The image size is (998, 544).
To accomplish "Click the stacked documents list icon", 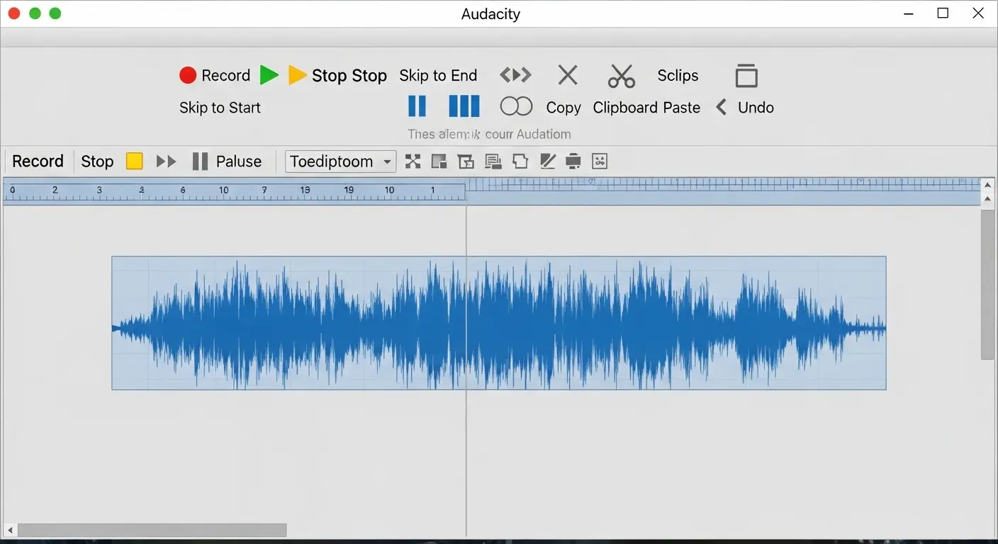I will tap(493, 161).
